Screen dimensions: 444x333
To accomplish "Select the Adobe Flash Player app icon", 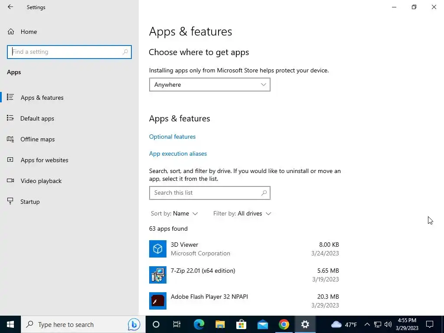I will [x=158, y=301].
